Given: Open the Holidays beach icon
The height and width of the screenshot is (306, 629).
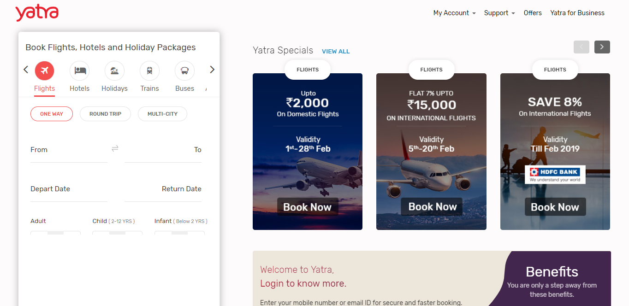Looking at the screenshot, I should tap(114, 71).
